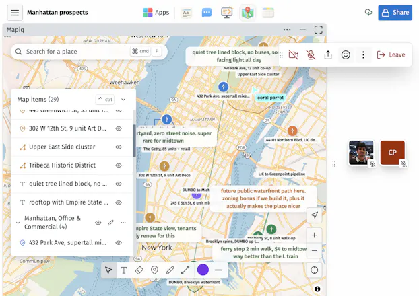Click the navigate location arrow button
Viewport: 419px width, 296px height.
pos(314,215)
